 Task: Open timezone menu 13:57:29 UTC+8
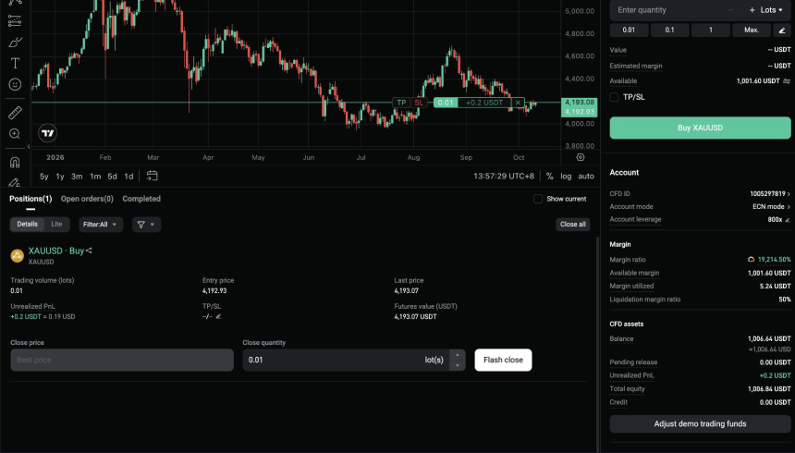coord(504,176)
